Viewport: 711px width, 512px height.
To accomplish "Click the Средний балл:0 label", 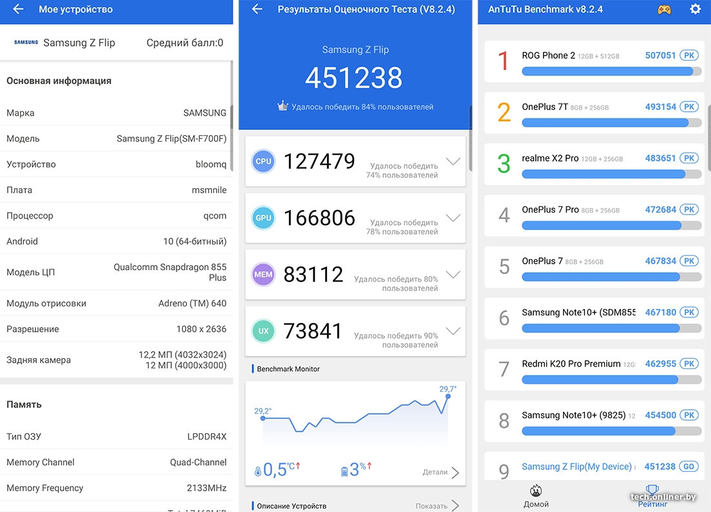I will click(185, 43).
